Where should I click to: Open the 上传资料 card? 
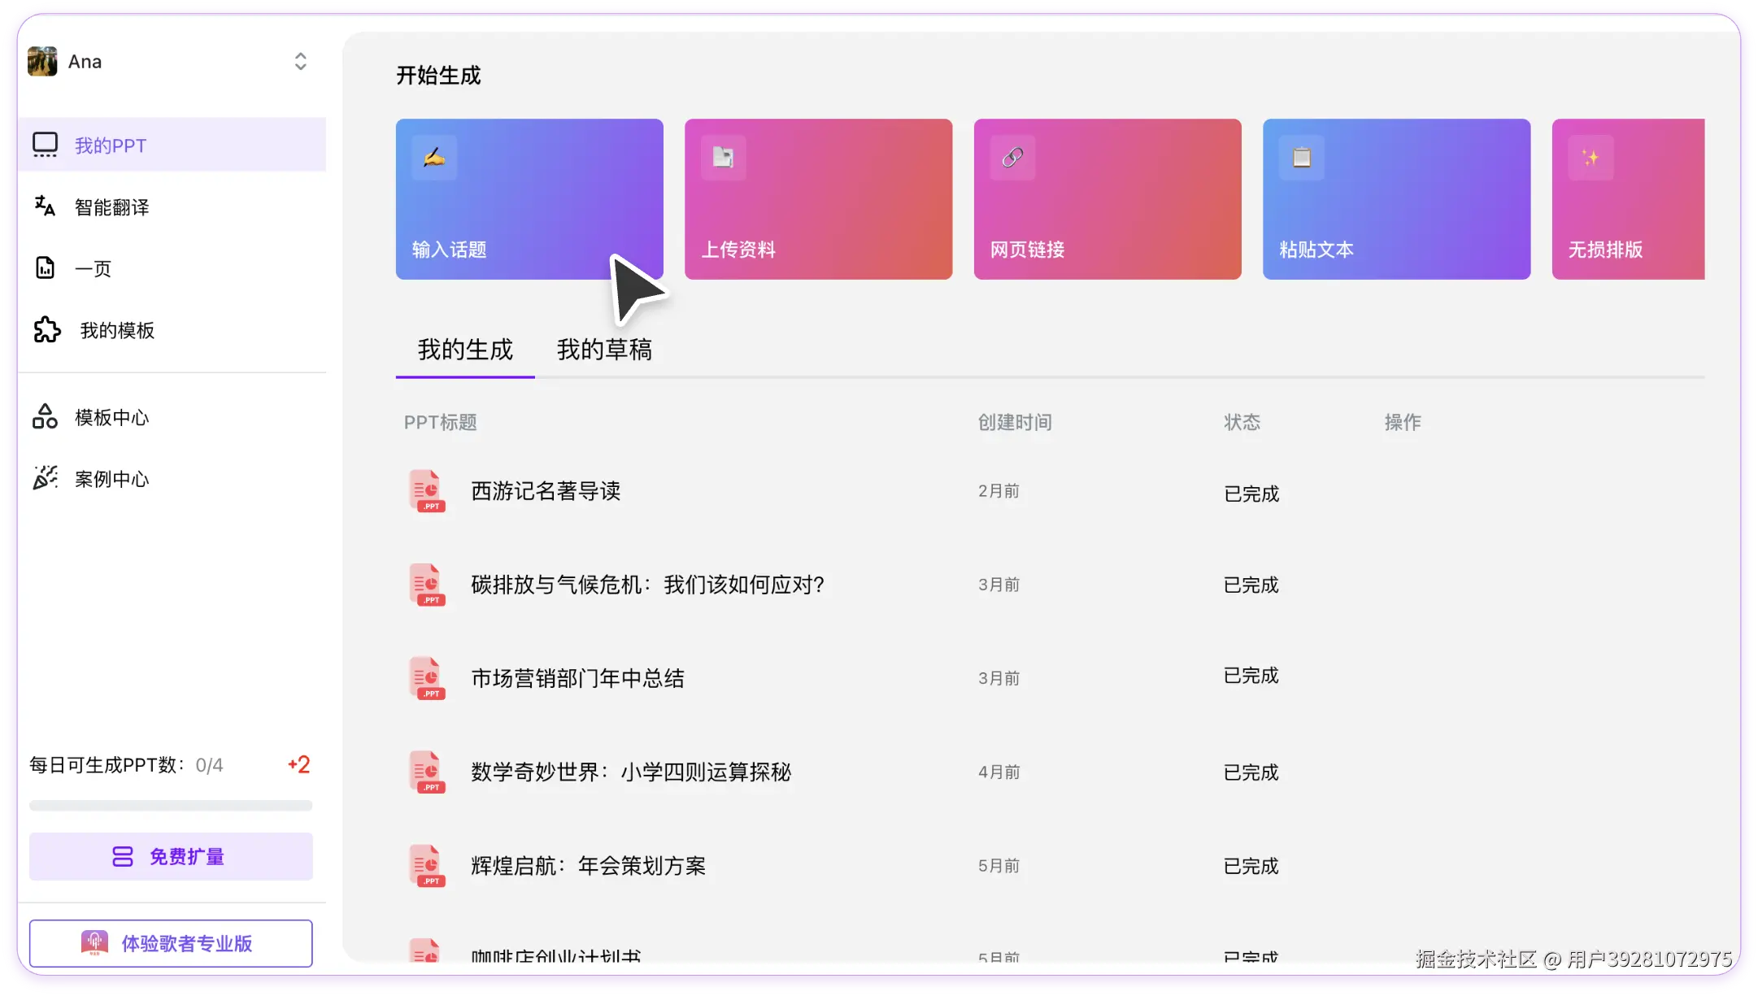(x=818, y=199)
